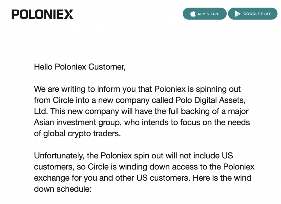
Task: Open the App Store download button
Action: pos(205,14)
